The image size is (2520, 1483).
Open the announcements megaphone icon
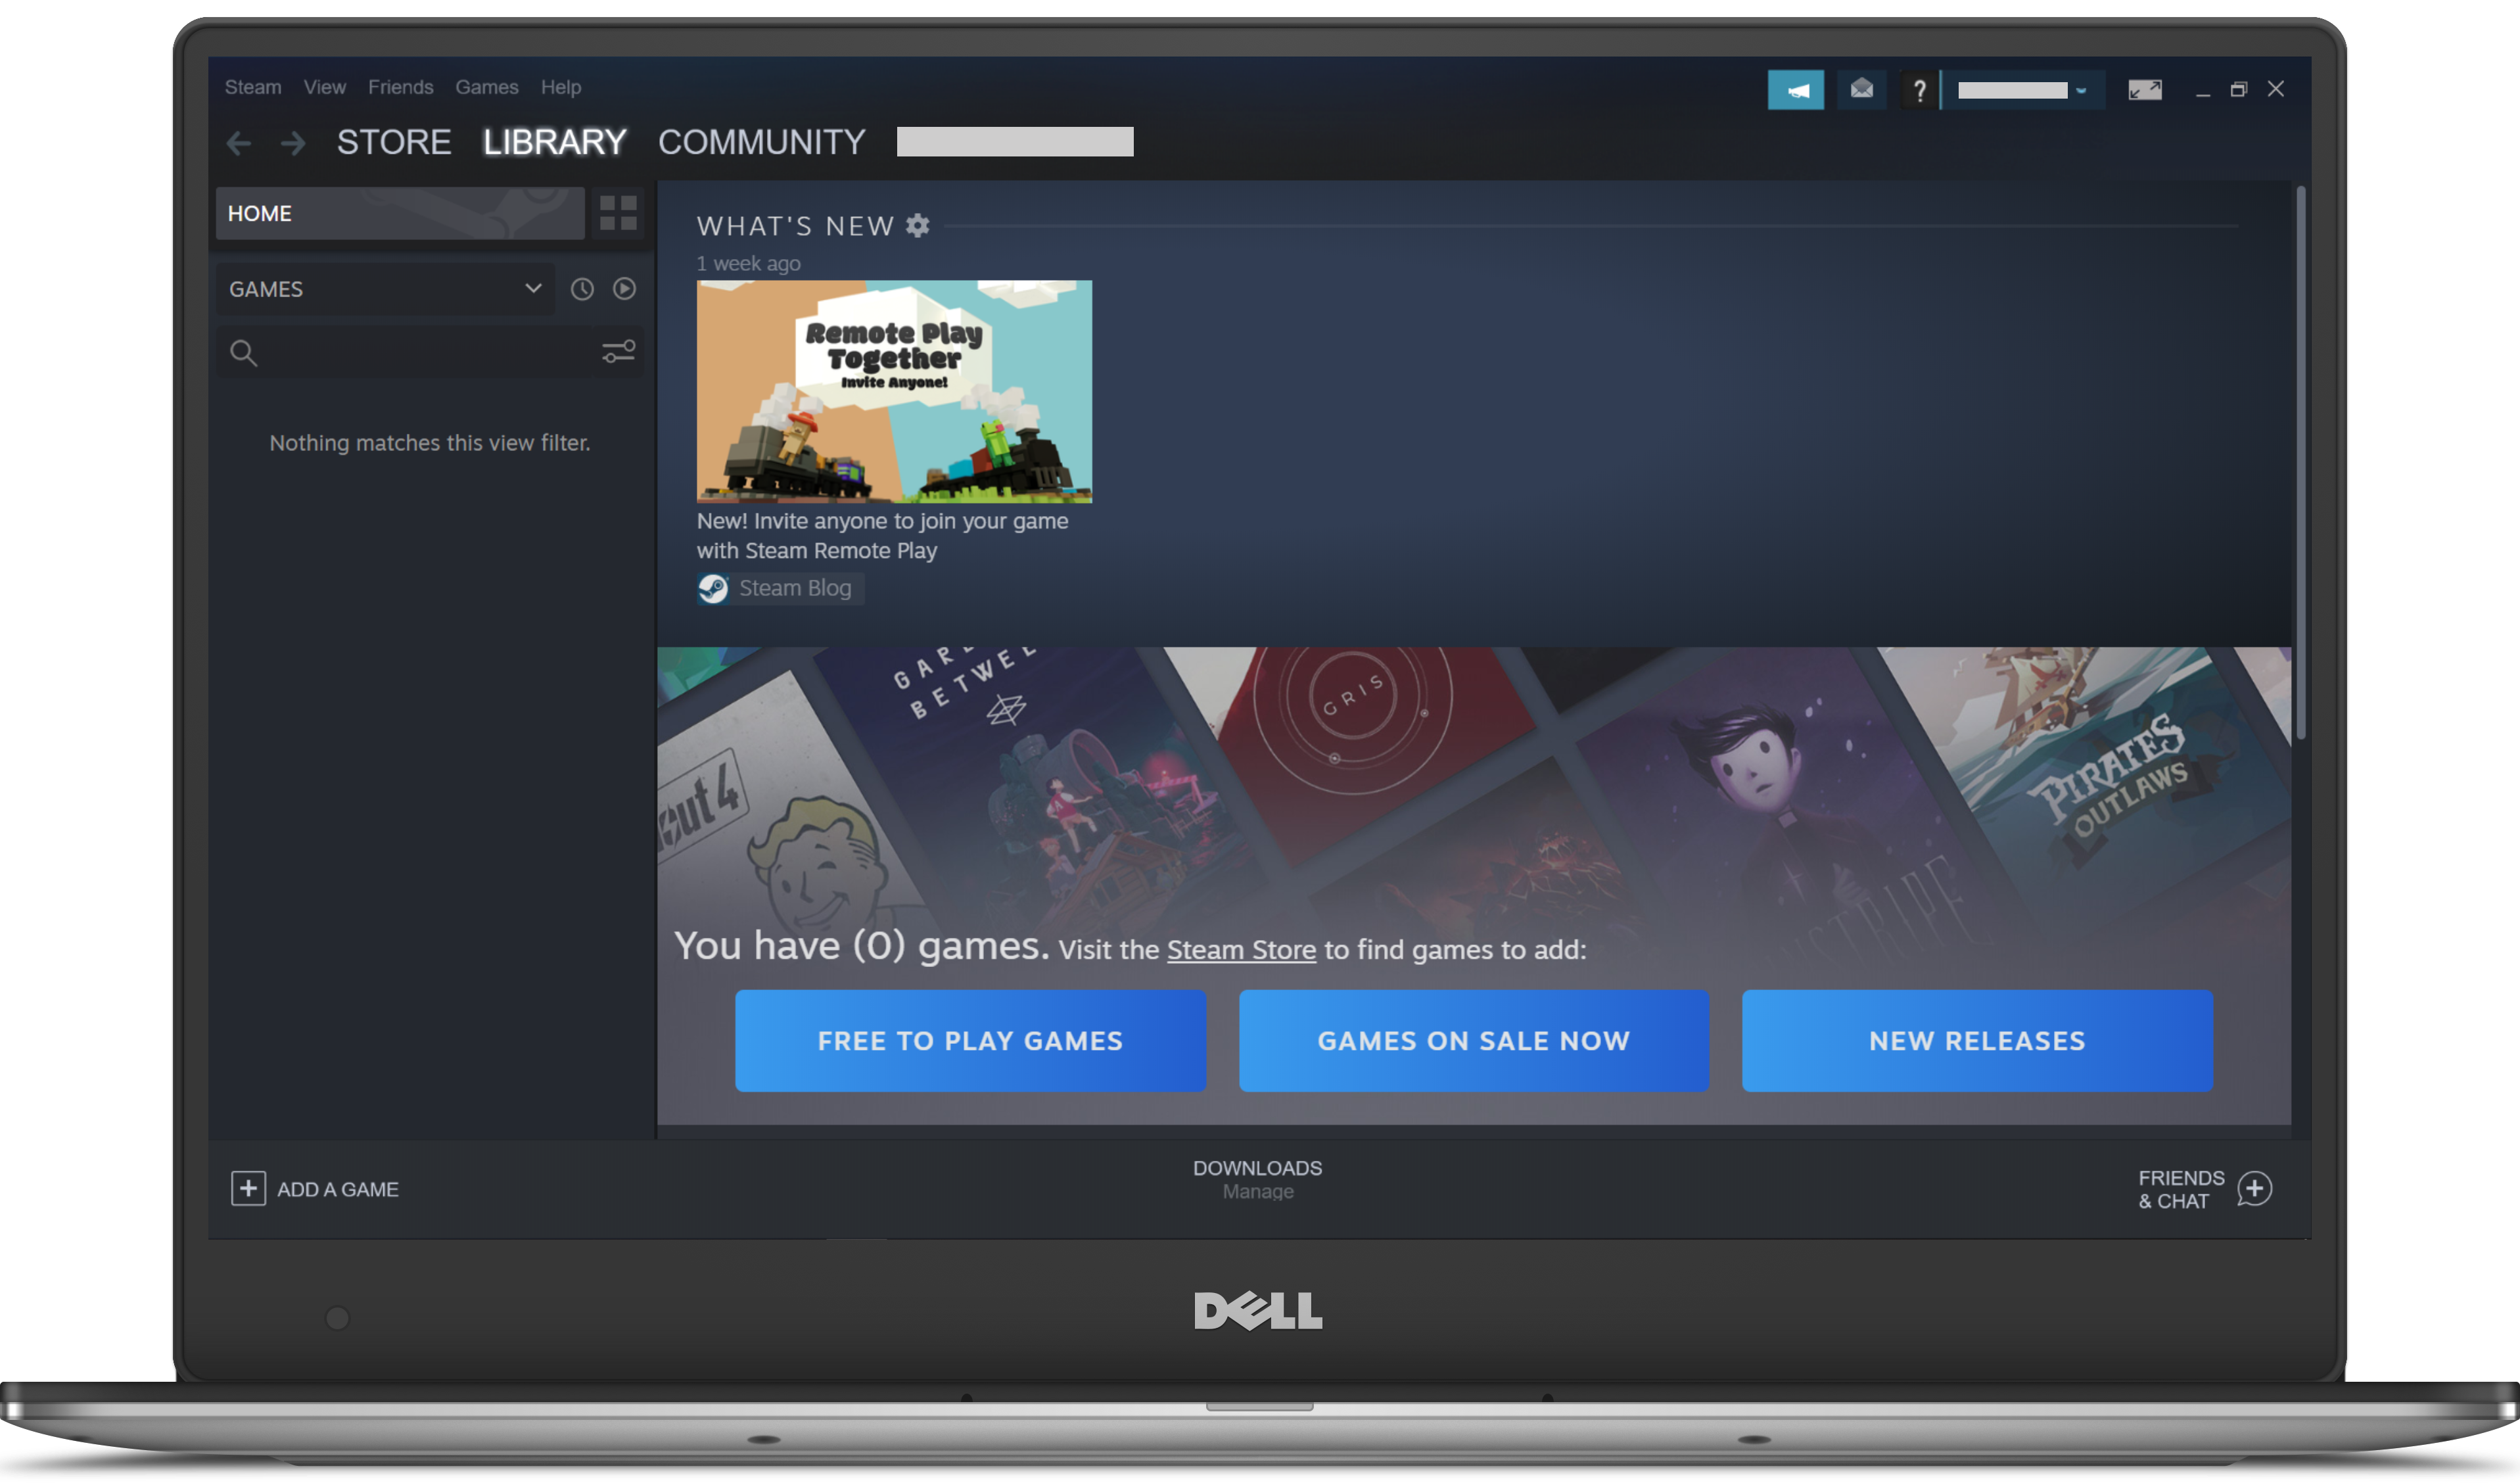[x=1796, y=89]
